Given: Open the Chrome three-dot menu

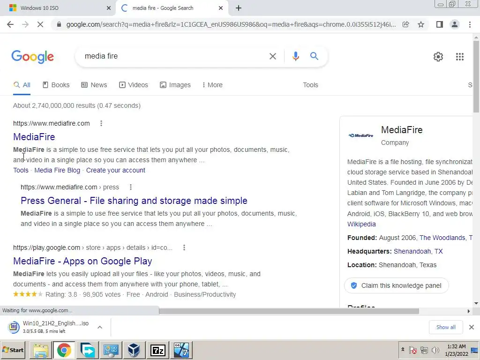Looking at the screenshot, I should click(470, 24).
